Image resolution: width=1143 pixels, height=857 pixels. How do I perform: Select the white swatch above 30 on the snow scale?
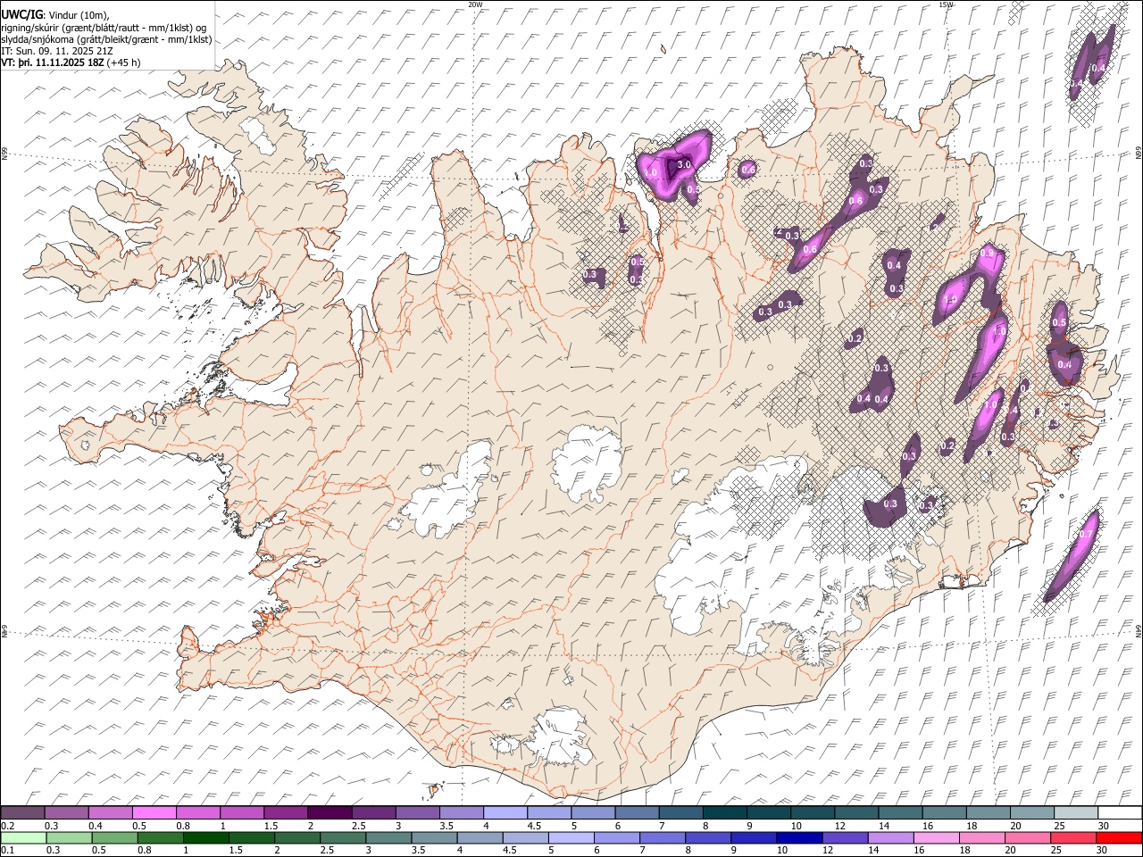(x=1118, y=812)
